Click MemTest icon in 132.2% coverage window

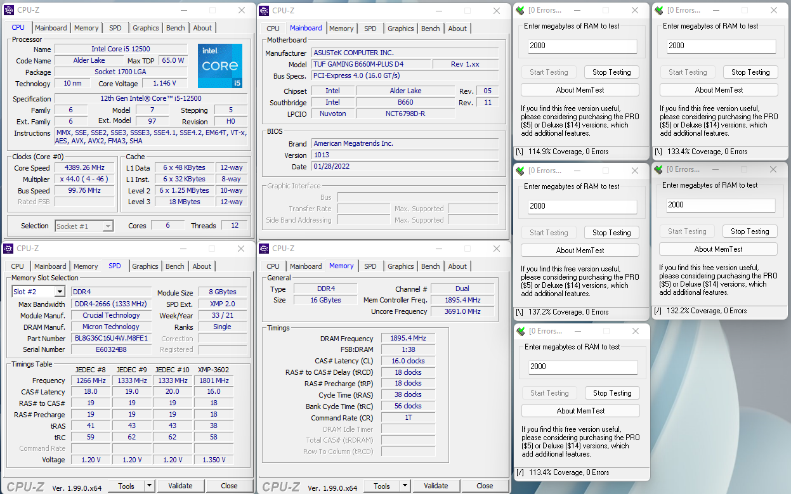(x=658, y=169)
